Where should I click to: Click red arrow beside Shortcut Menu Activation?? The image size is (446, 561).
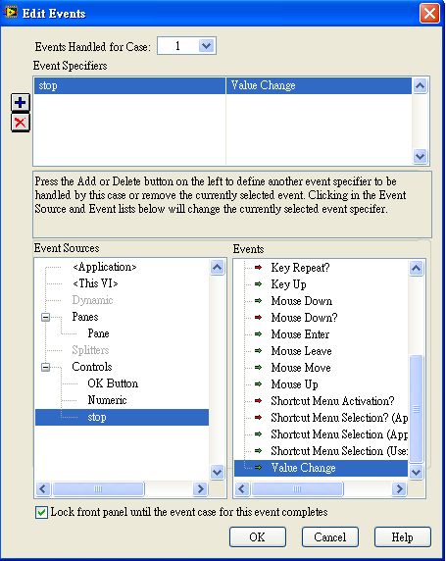[x=258, y=401]
